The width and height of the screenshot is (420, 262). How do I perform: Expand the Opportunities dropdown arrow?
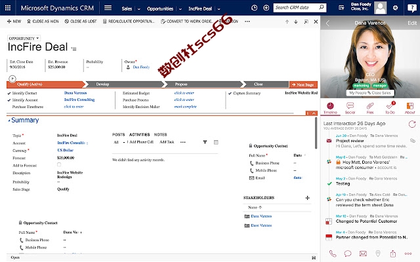tap(180, 9)
